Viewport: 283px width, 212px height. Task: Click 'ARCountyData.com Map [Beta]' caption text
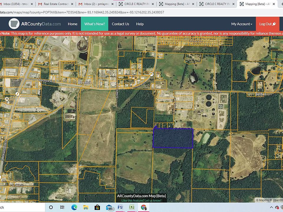pos(141,196)
